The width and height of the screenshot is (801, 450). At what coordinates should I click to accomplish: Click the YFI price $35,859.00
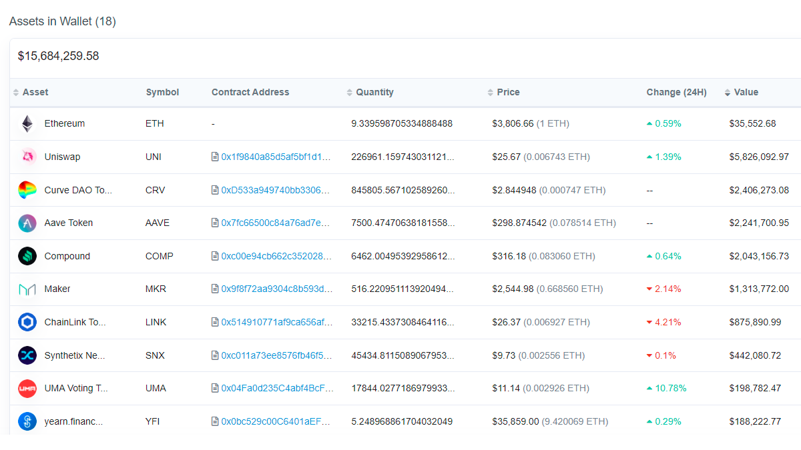point(515,421)
